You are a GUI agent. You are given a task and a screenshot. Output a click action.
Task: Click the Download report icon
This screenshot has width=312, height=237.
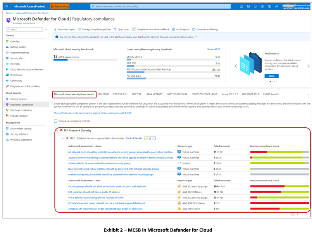point(55,29)
